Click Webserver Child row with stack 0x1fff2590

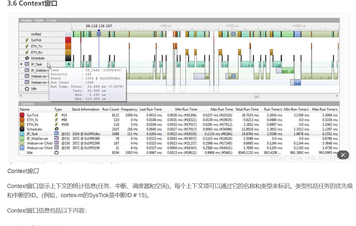pos(179,143)
